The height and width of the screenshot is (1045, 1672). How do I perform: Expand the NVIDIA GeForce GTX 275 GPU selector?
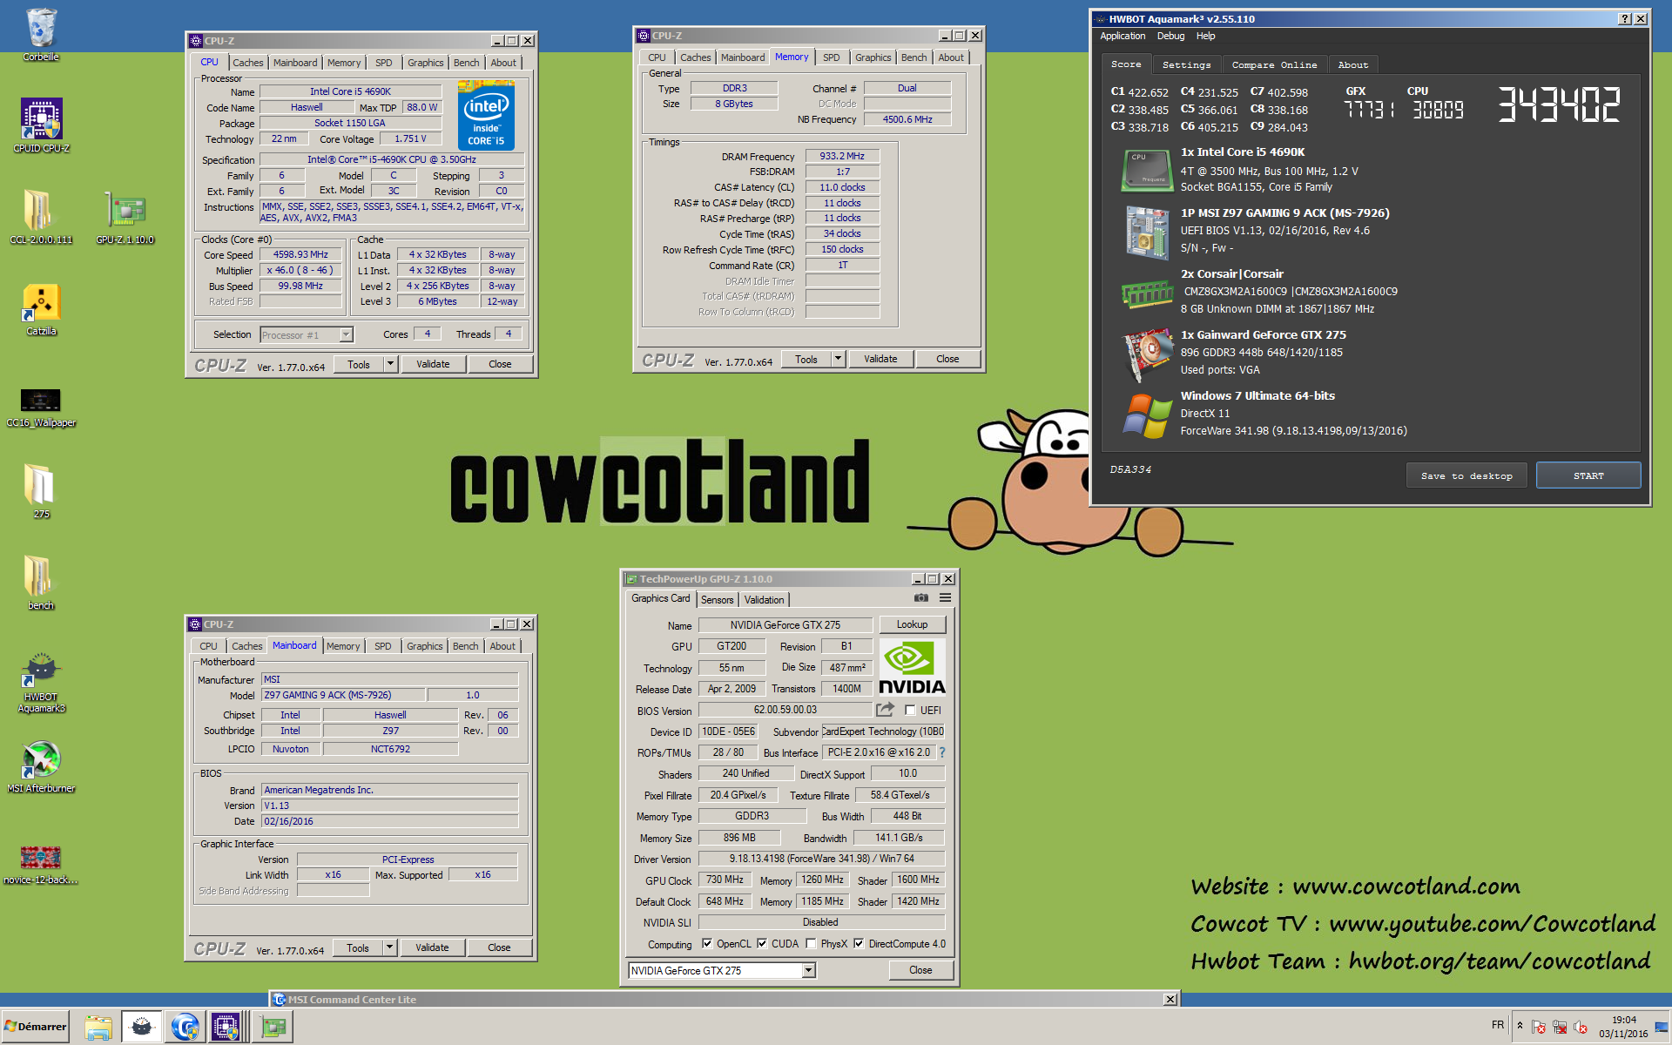[x=809, y=970]
